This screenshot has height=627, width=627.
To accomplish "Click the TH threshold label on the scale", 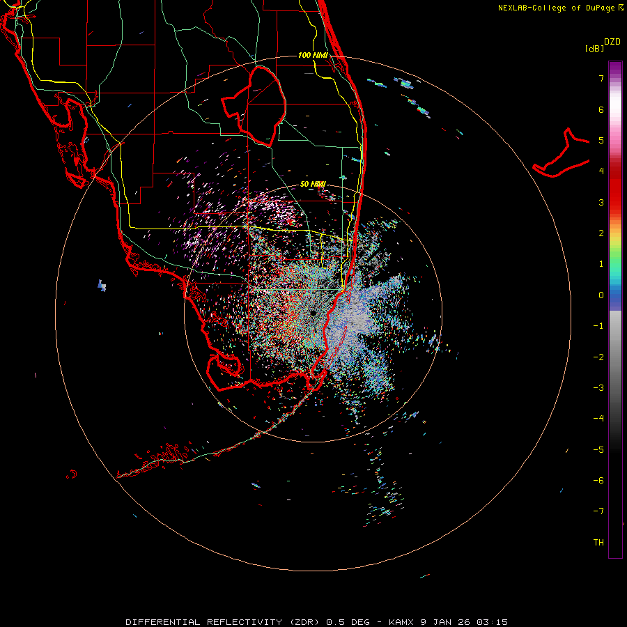I will (598, 543).
